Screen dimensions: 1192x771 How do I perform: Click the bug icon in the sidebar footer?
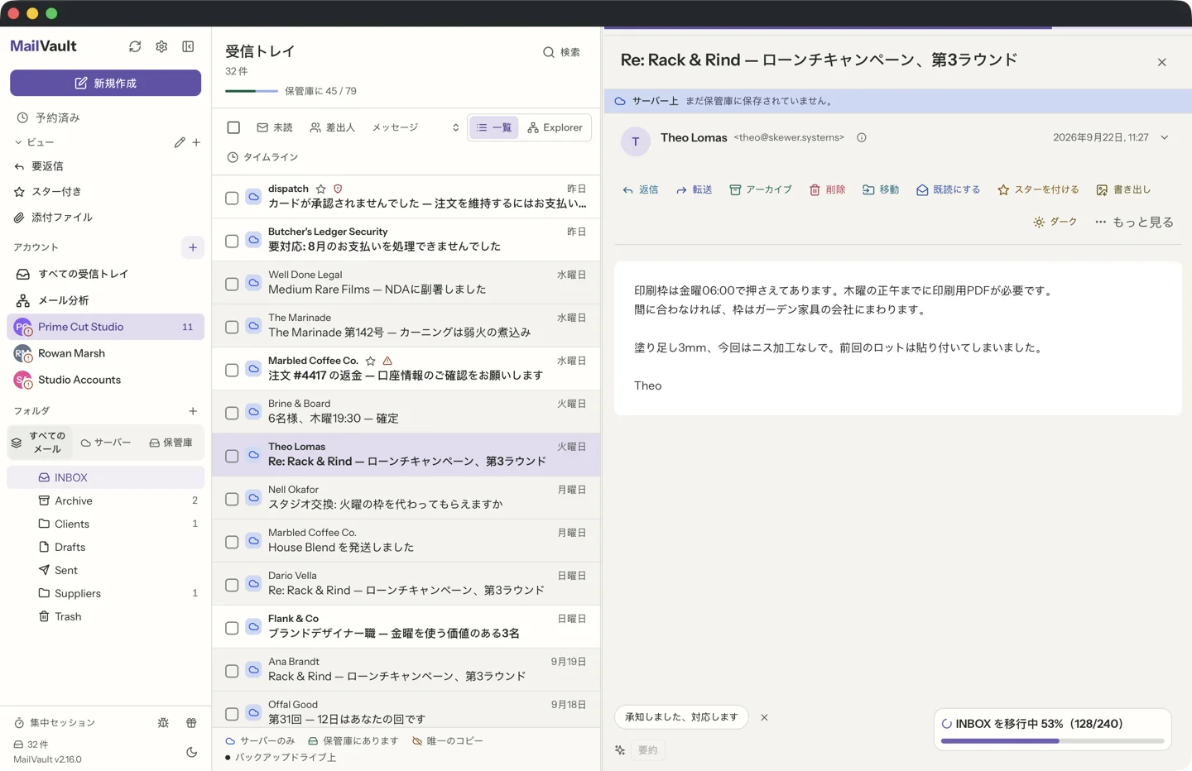[x=163, y=722]
